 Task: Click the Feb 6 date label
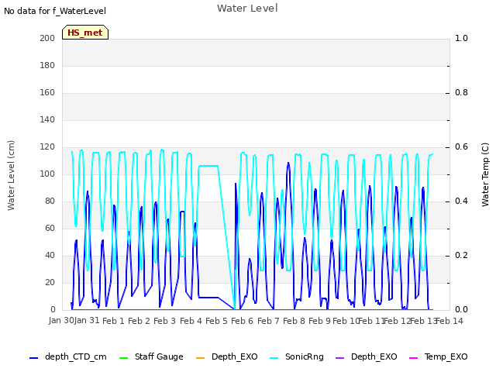(x=242, y=321)
